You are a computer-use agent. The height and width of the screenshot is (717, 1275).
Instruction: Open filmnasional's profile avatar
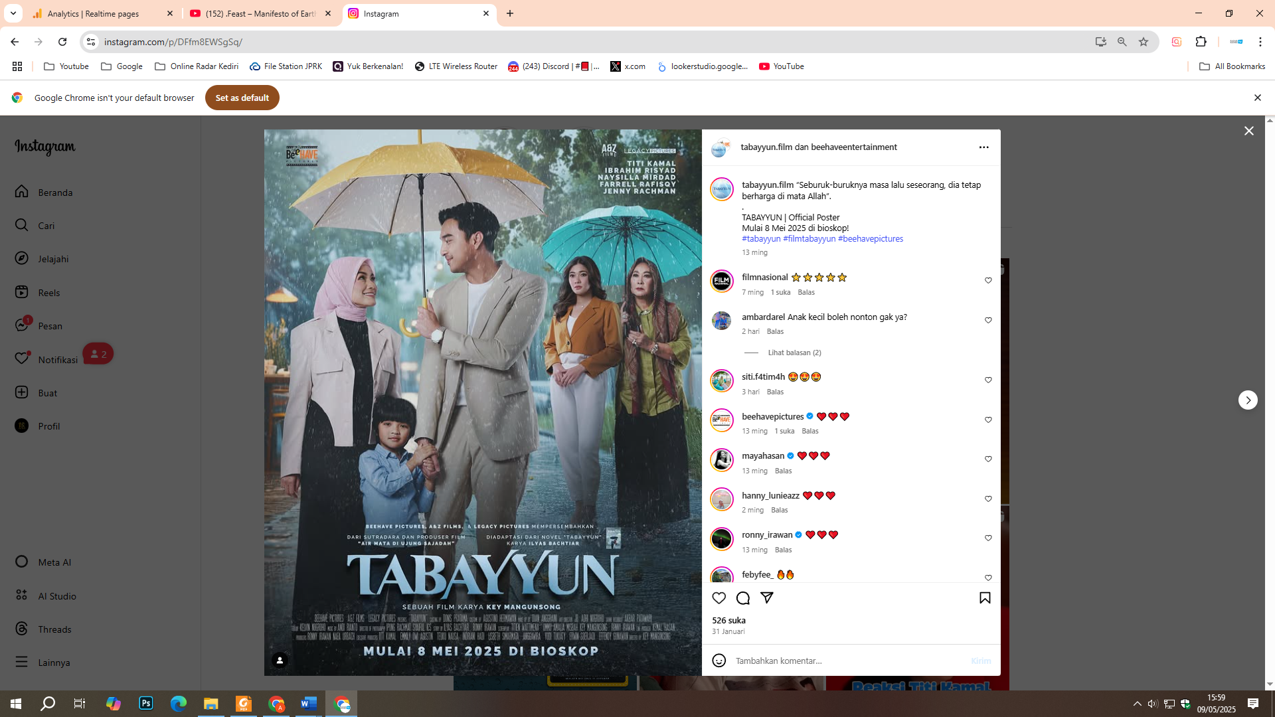(x=721, y=281)
